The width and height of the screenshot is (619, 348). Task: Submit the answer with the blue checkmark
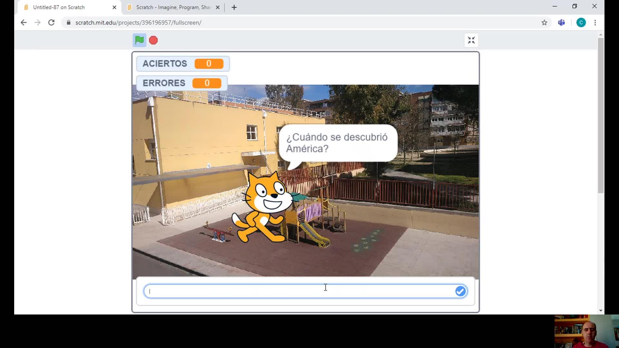tap(460, 291)
